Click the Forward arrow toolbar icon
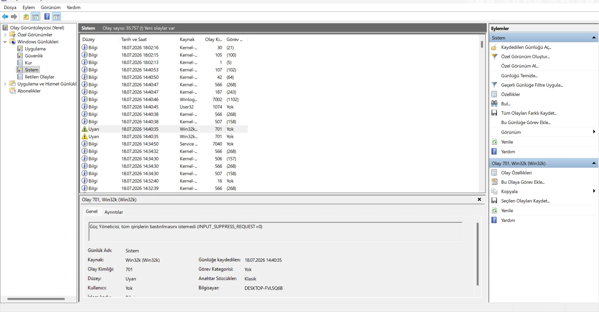The width and height of the screenshot is (599, 312). point(14,17)
